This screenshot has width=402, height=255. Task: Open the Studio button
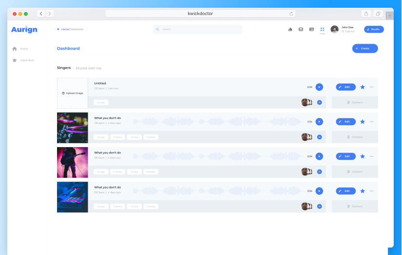click(374, 29)
